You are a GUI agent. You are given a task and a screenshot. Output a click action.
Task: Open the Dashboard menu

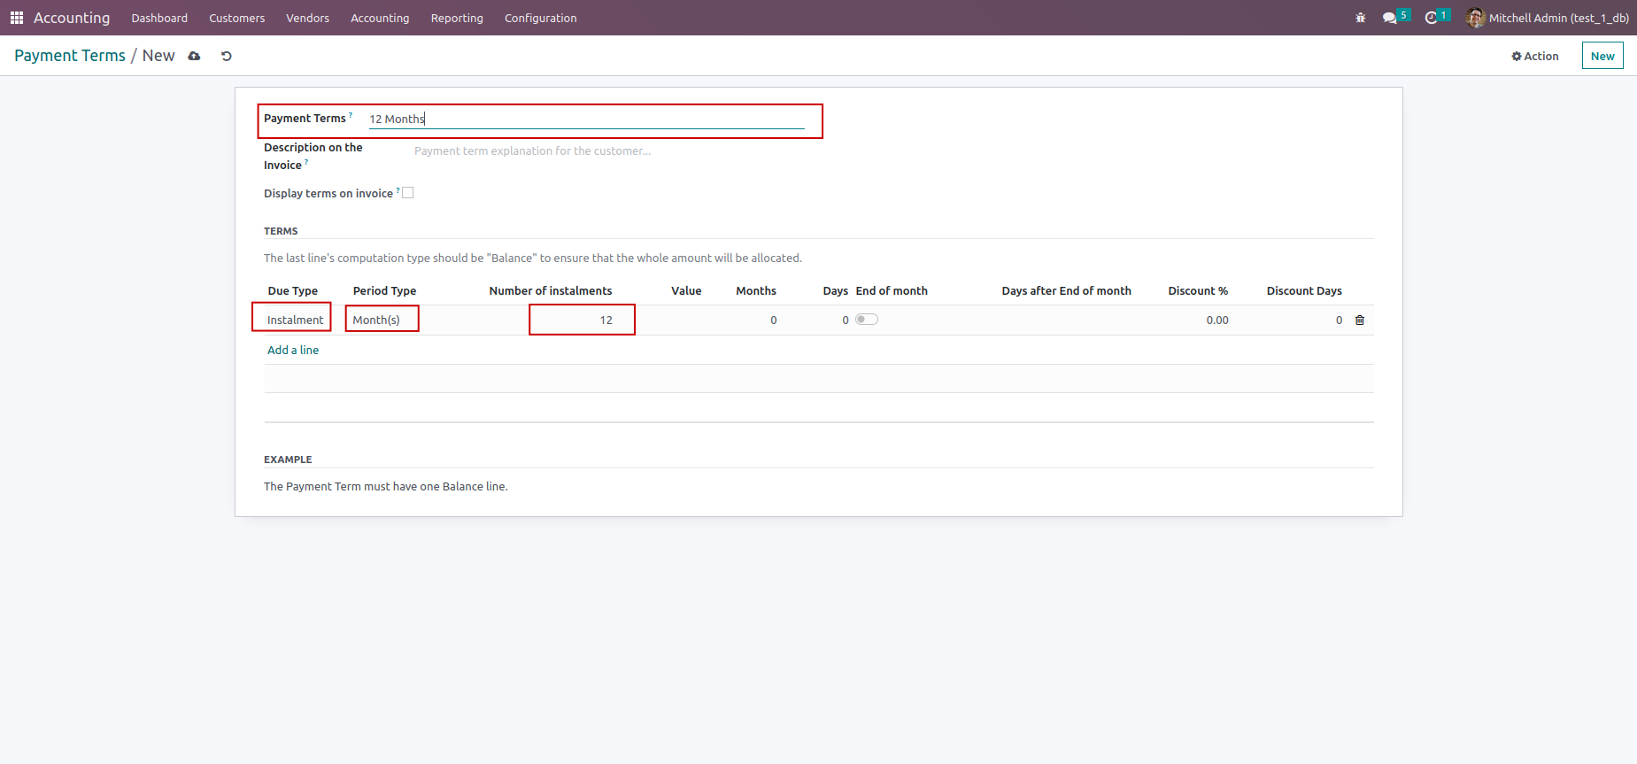[159, 18]
